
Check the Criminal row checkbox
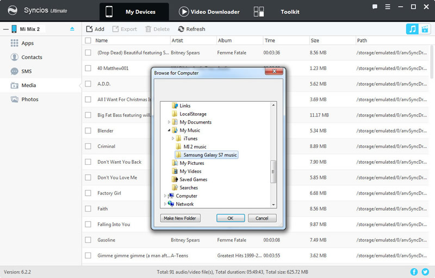[x=88, y=146]
